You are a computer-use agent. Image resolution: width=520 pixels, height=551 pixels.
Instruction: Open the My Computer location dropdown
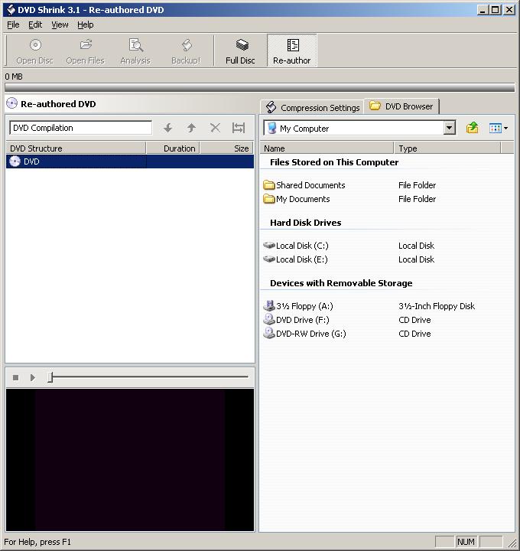point(449,128)
